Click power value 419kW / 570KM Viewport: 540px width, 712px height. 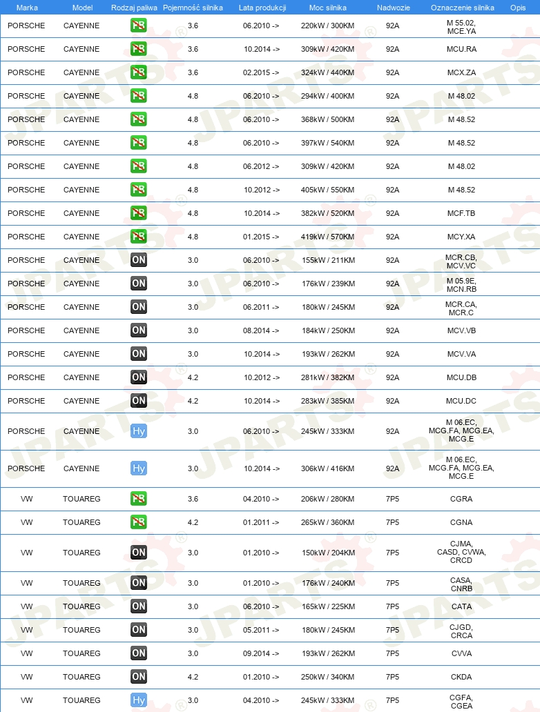tap(327, 237)
